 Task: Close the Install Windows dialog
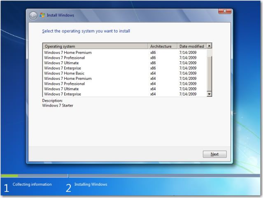[x=225, y=11]
